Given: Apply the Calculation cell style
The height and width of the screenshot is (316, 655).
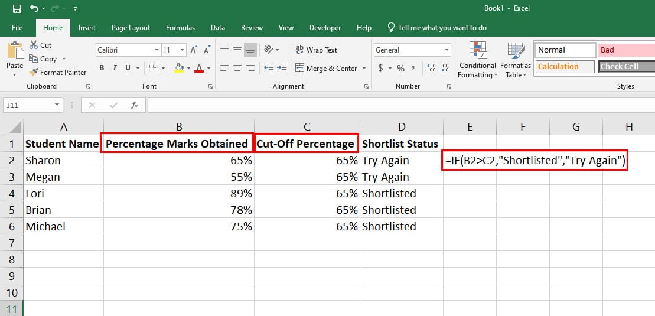Looking at the screenshot, I should (x=565, y=67).
